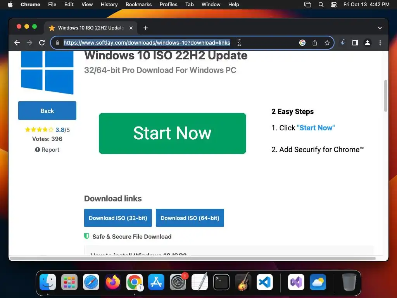Select the Windows 10 ISO 22H2 tab
Viewport: 397px width, 298px height.
tap(91, 28)
